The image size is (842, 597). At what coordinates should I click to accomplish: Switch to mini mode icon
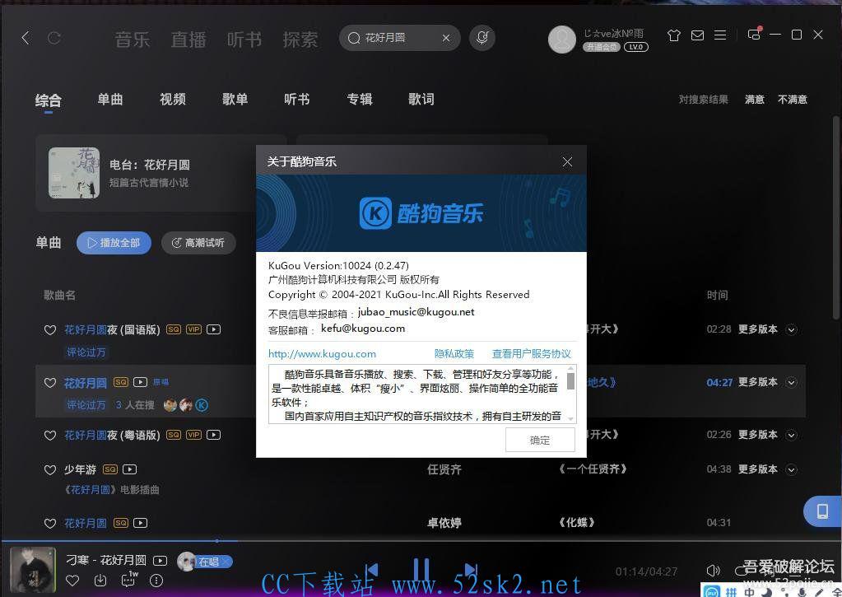(754, 35)
